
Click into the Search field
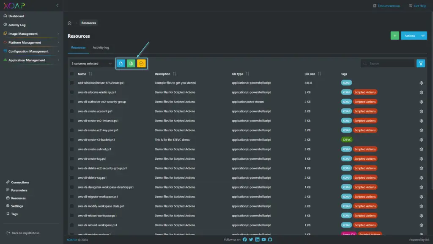(x=387, y=64)
